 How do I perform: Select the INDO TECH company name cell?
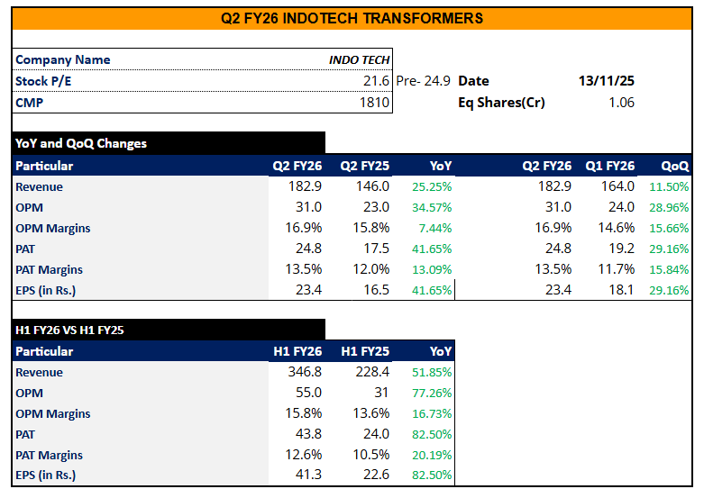359,59
